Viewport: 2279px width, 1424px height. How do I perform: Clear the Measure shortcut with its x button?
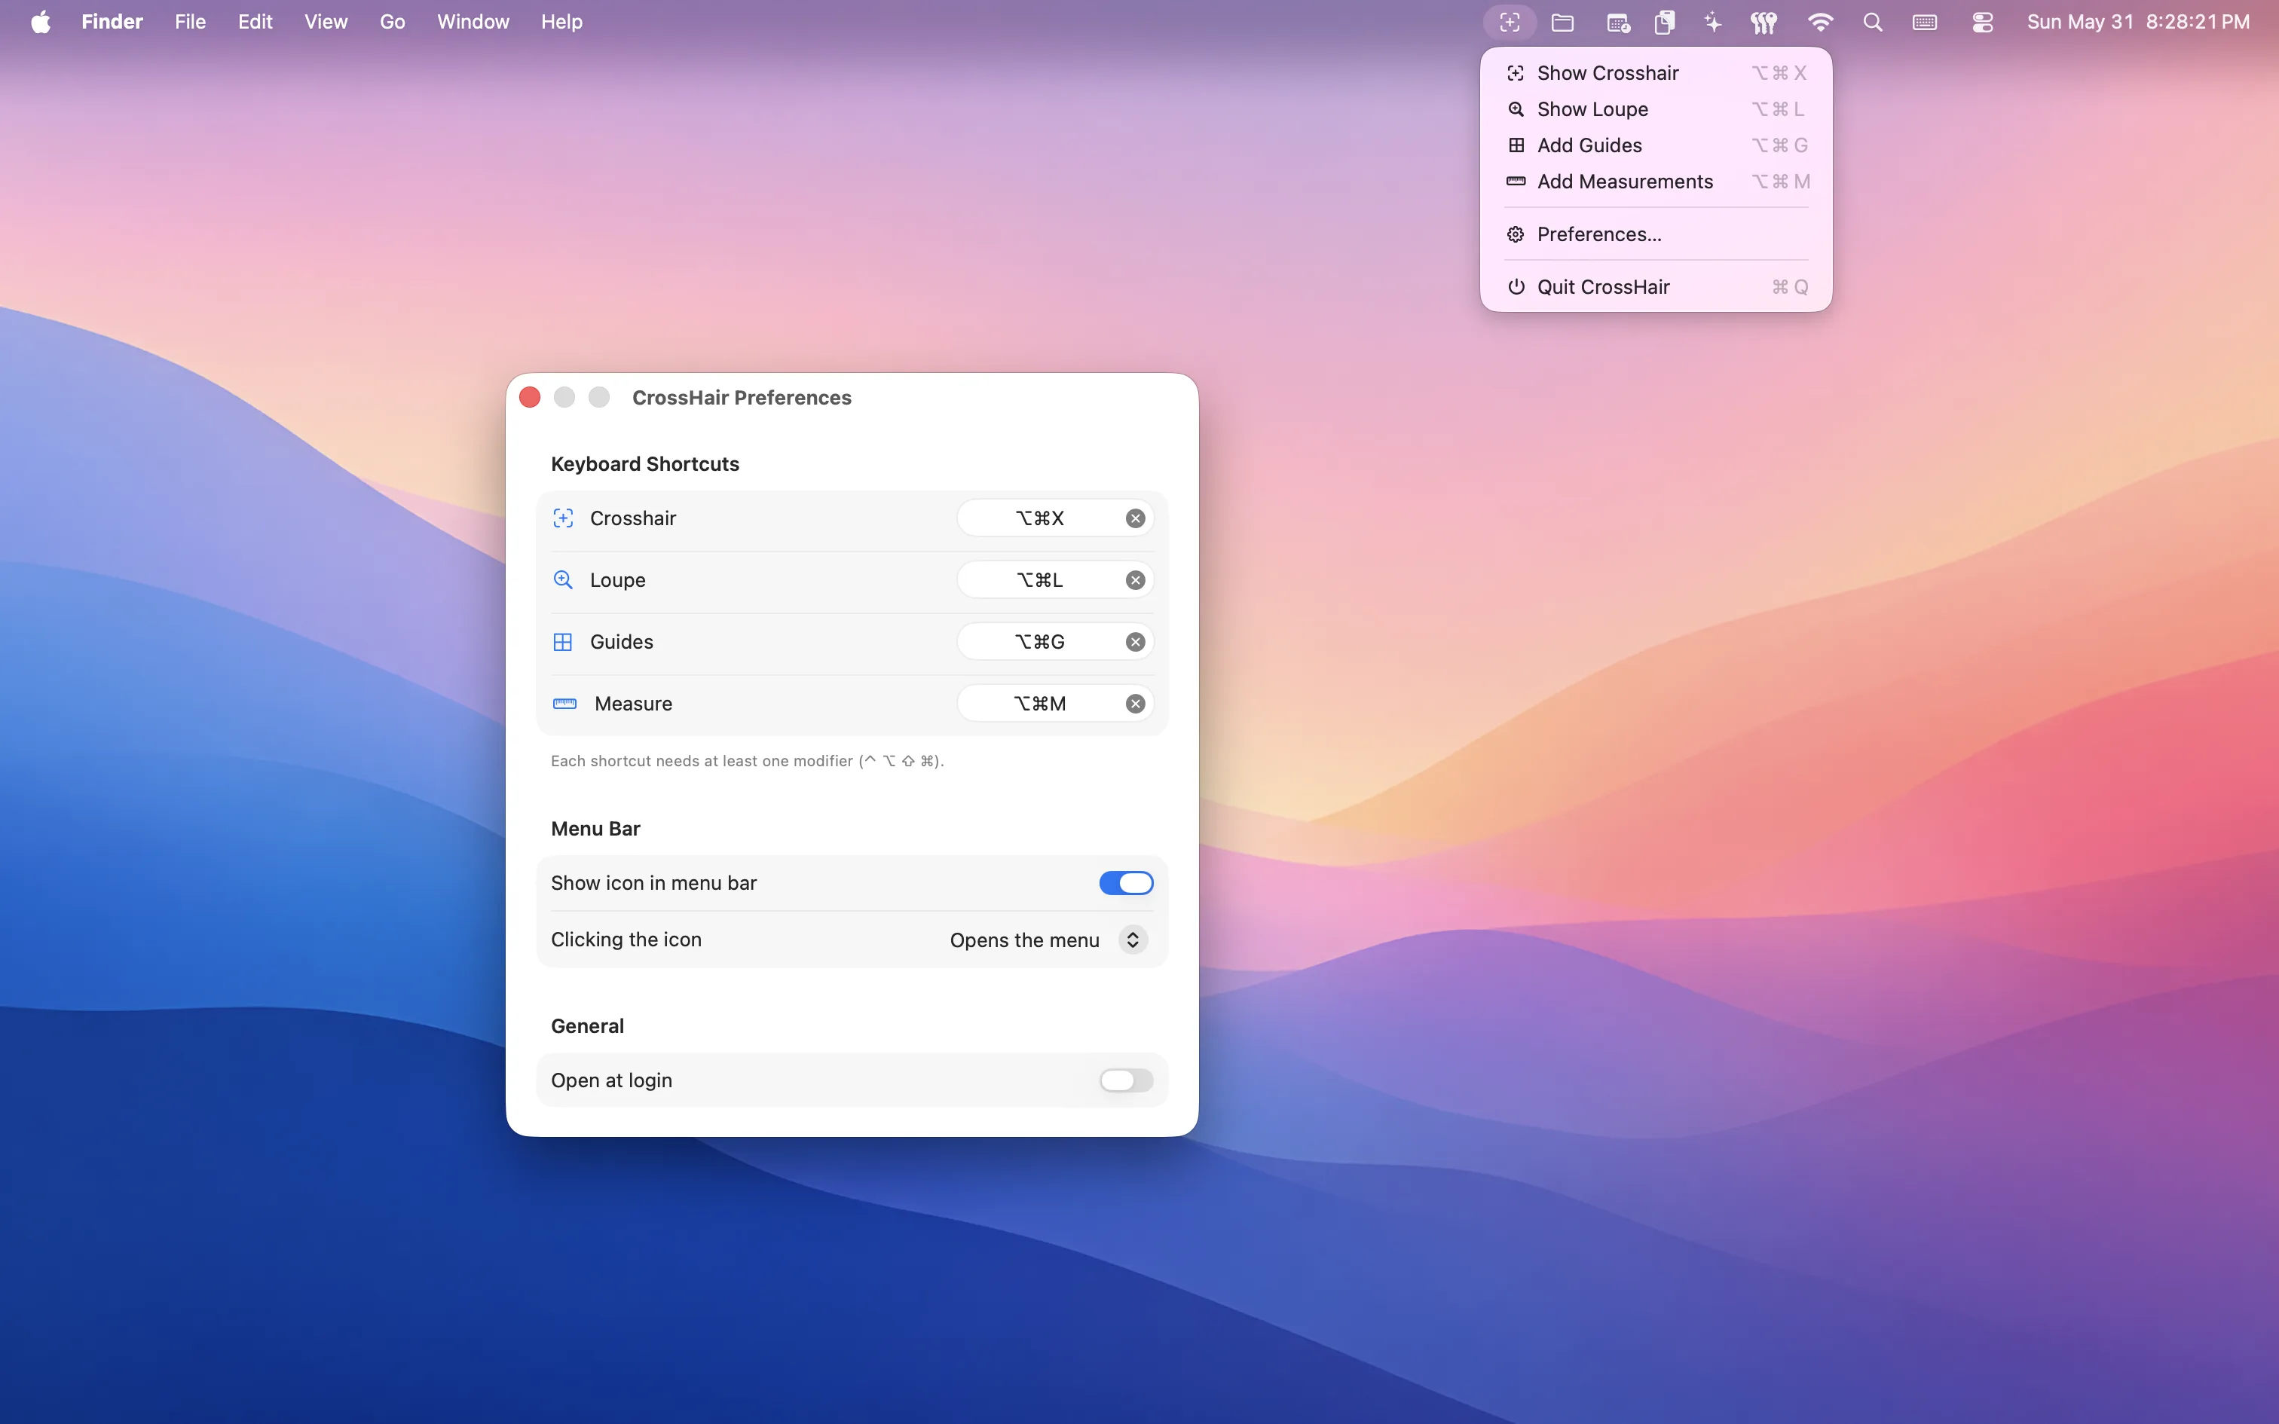point(1136,704)
